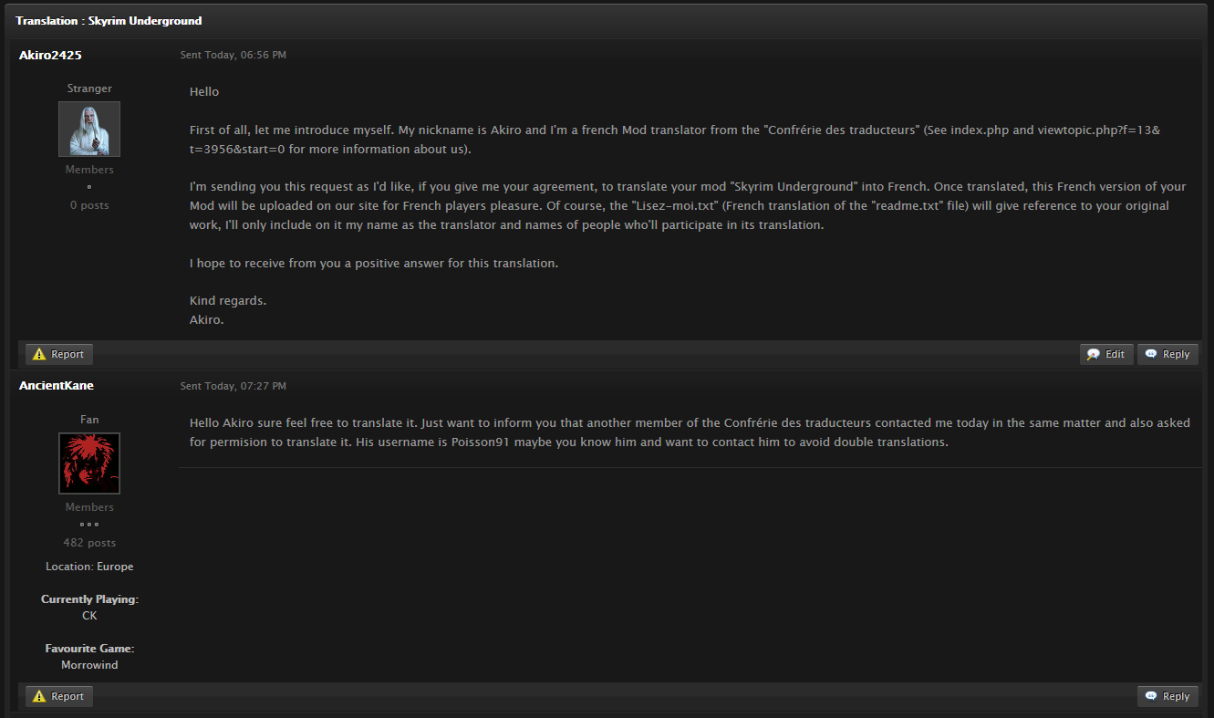Open the AncientKane username profile link
This screenshot has height=718, width=1214.
[x=57, y=385]
